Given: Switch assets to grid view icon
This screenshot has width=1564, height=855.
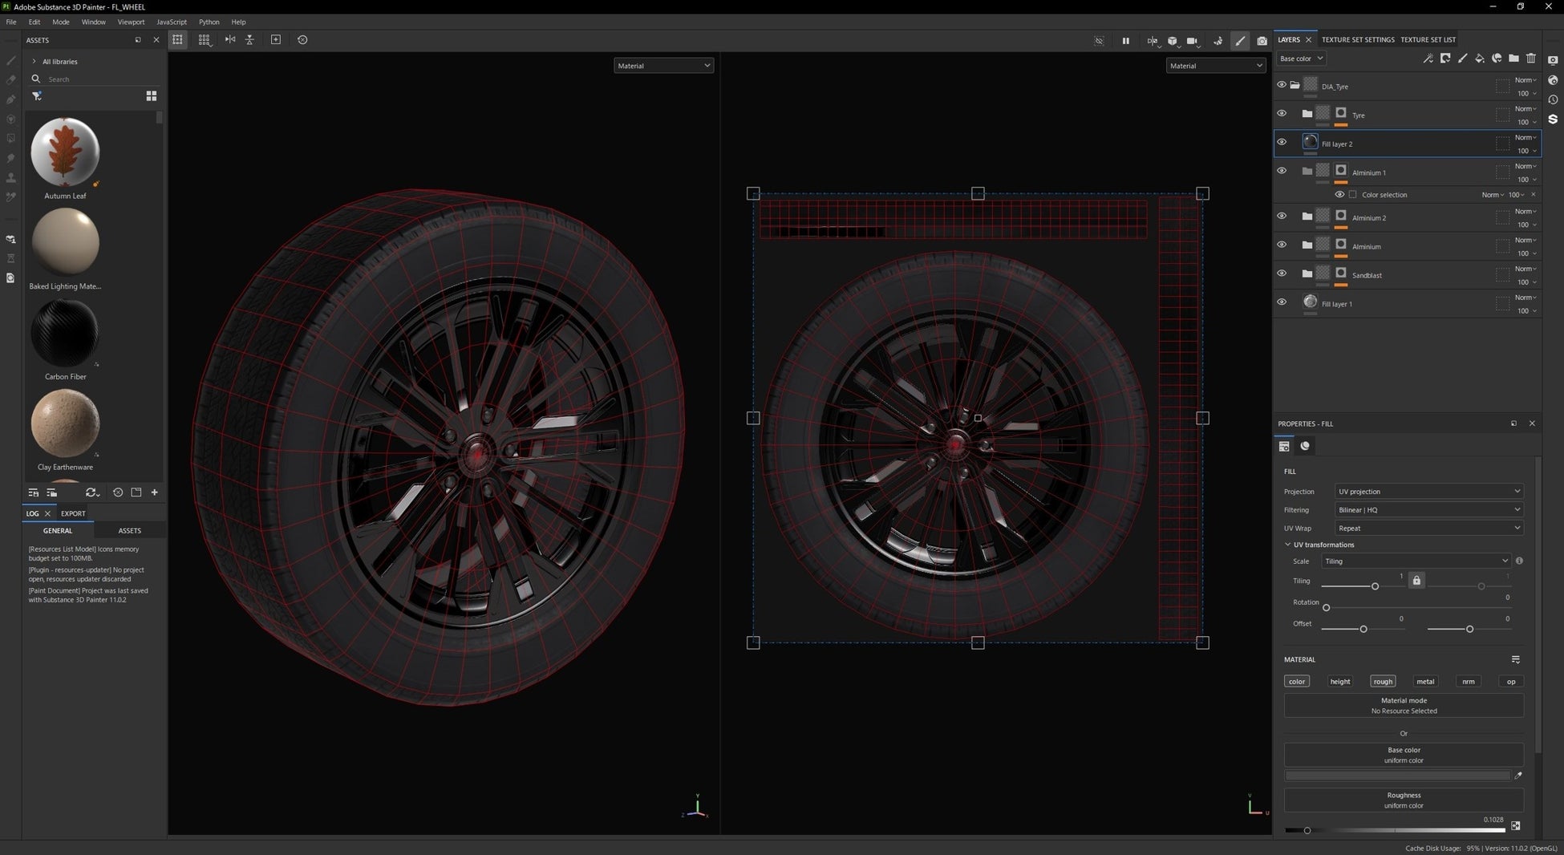Looking at the screenshot, I should pos(151,96).
